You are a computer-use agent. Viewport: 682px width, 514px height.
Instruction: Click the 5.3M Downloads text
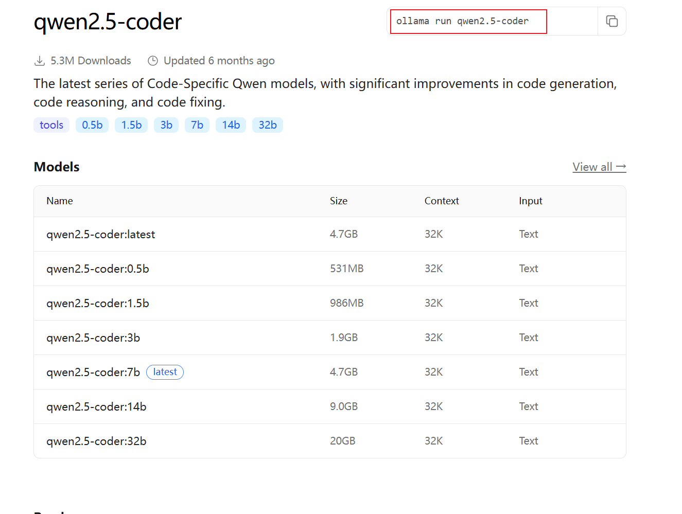click(x=91, y=61)
